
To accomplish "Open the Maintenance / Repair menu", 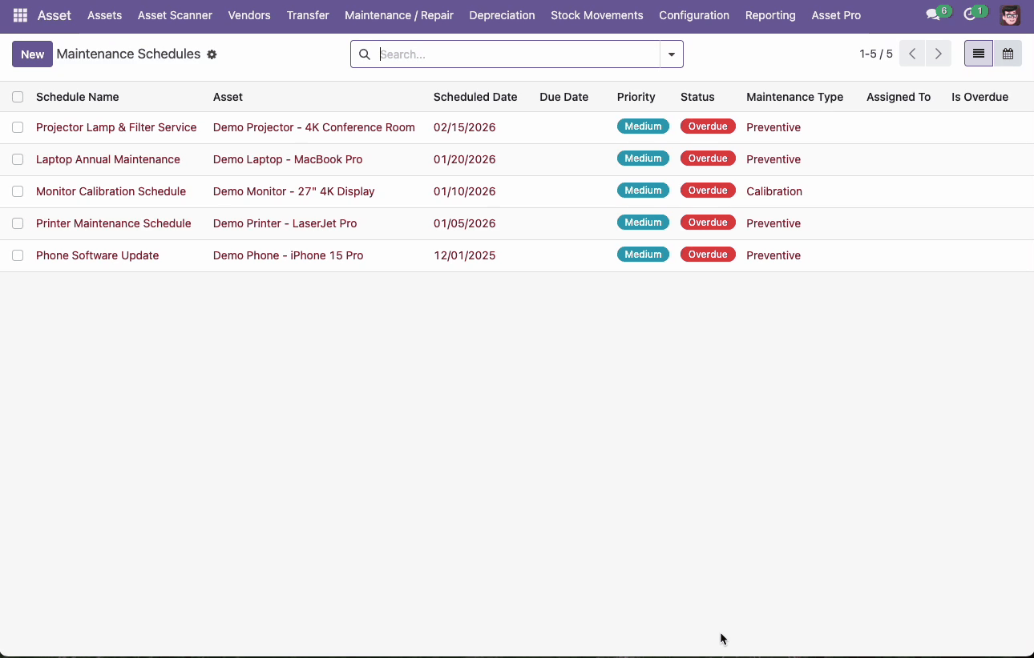I will point(399,15).
